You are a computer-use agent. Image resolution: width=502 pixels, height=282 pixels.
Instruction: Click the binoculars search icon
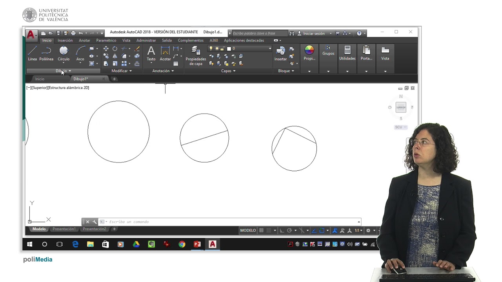click(291, 33)
